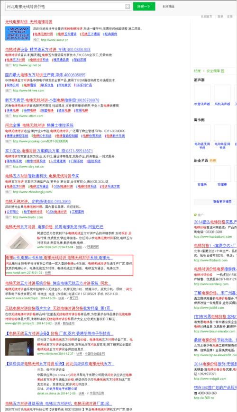Click 对讲系统方案 sublink under the zhiwutongkj.com ad

pos(110,187)
